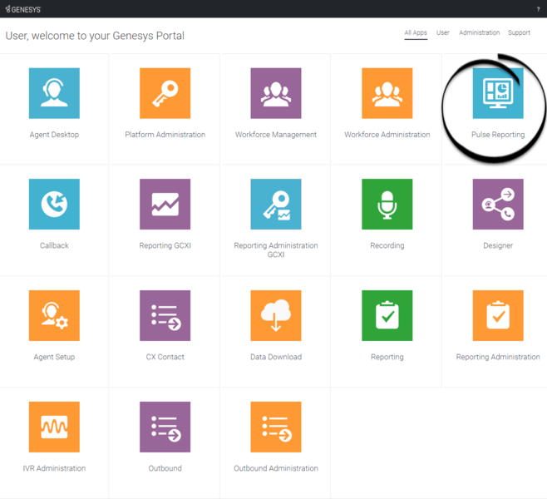Open the purple Outbound list icon
This screenshot has width=547, height=499.
[x=165, y=427]
